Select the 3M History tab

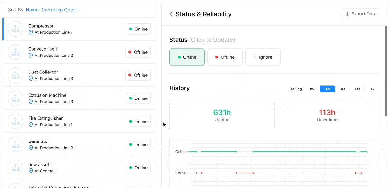click(342, 89)
